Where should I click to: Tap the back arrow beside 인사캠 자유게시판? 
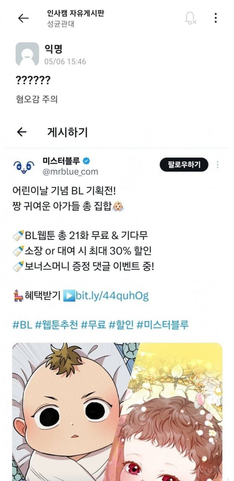[23, 18]
